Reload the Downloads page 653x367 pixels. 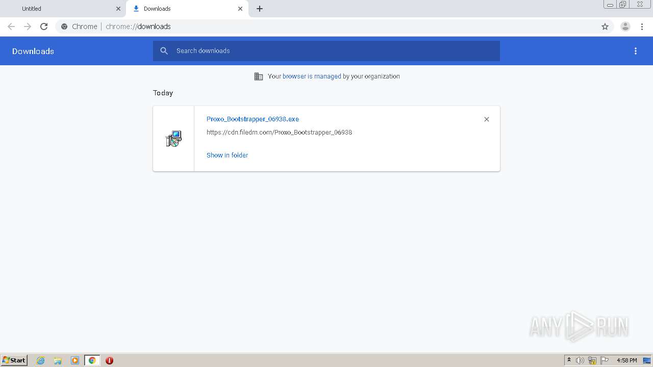(x=44, y=27)
